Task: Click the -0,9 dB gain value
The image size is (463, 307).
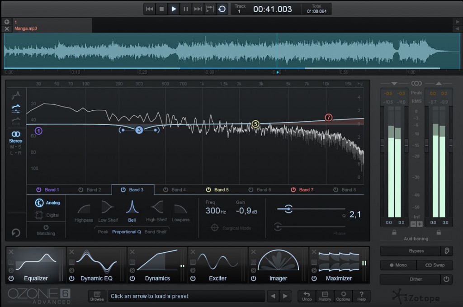Action: [246, 211]
